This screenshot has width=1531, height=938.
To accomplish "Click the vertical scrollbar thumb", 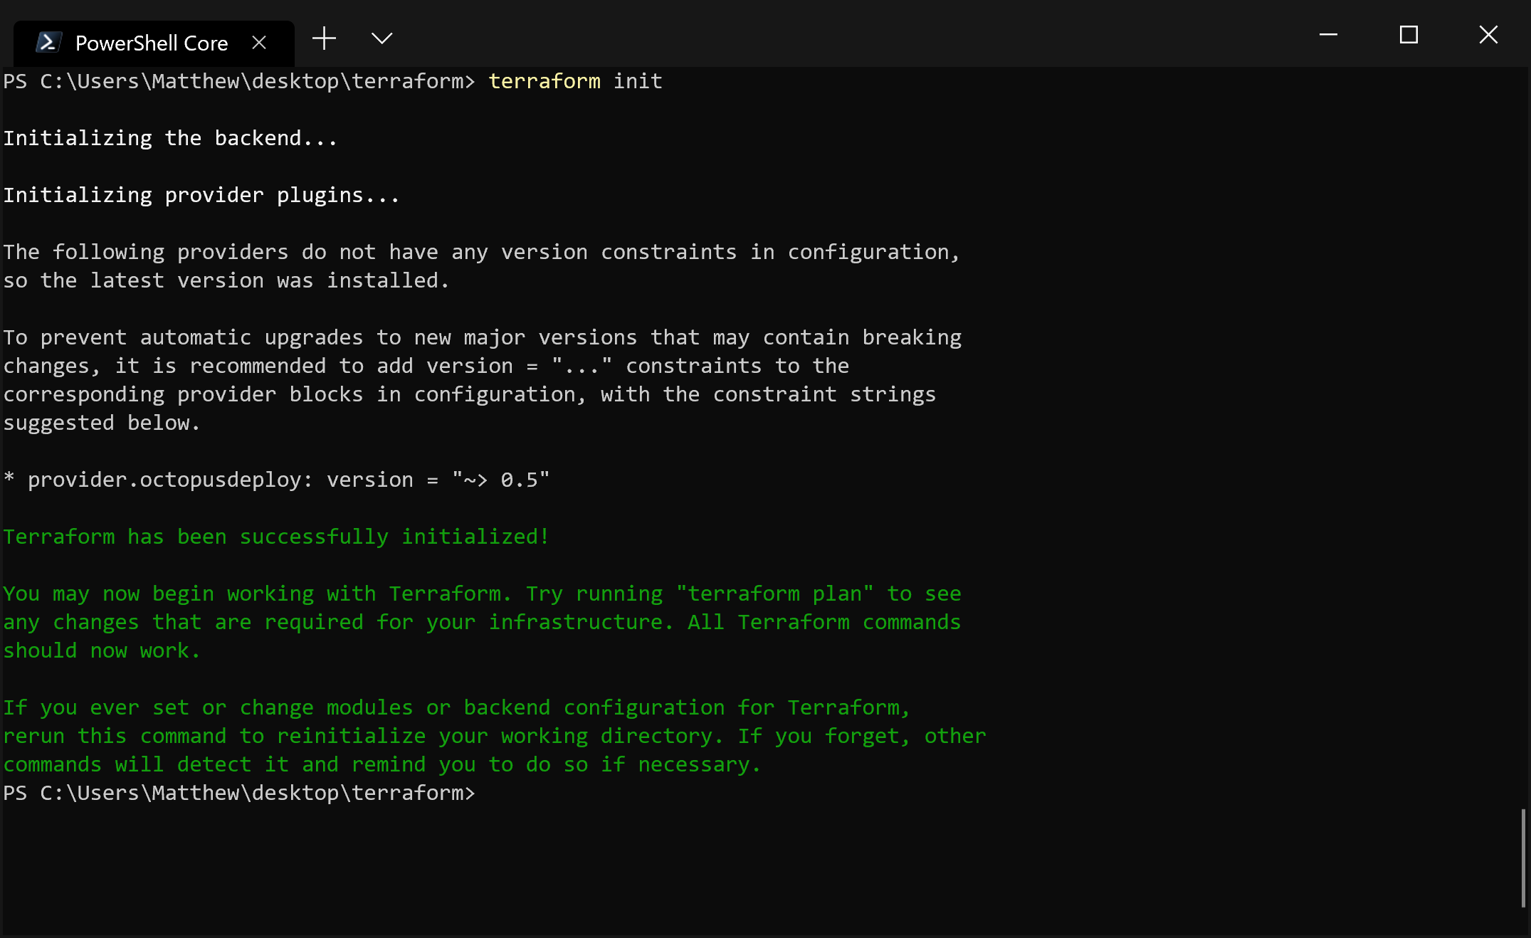I will pyautogui.click(x=1523, y=857).
